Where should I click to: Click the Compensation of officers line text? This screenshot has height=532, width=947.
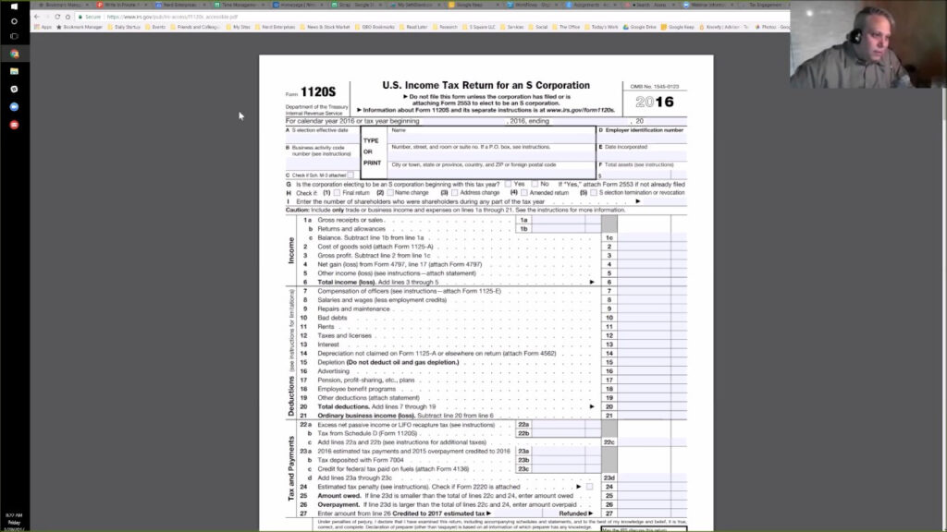click(x=410, y=291)
